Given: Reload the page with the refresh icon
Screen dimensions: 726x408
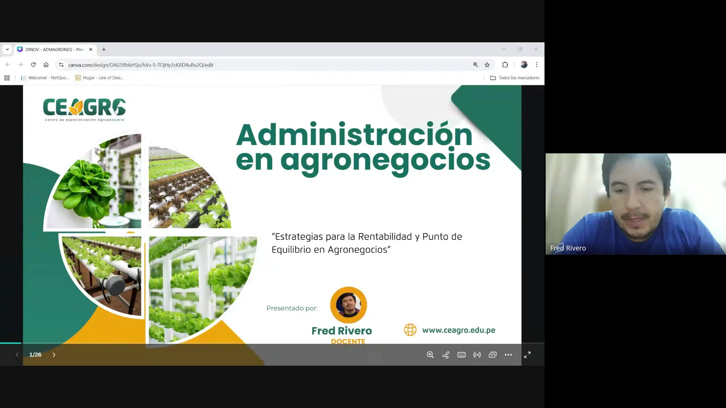Looking at the screenshot, I should click(33, 65).
